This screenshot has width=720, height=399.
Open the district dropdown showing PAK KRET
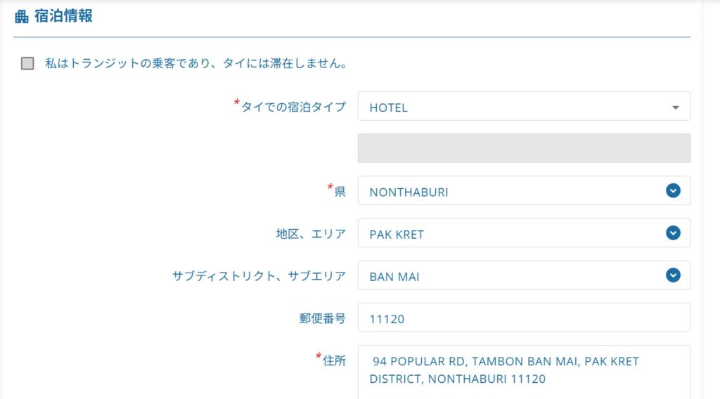524,233
